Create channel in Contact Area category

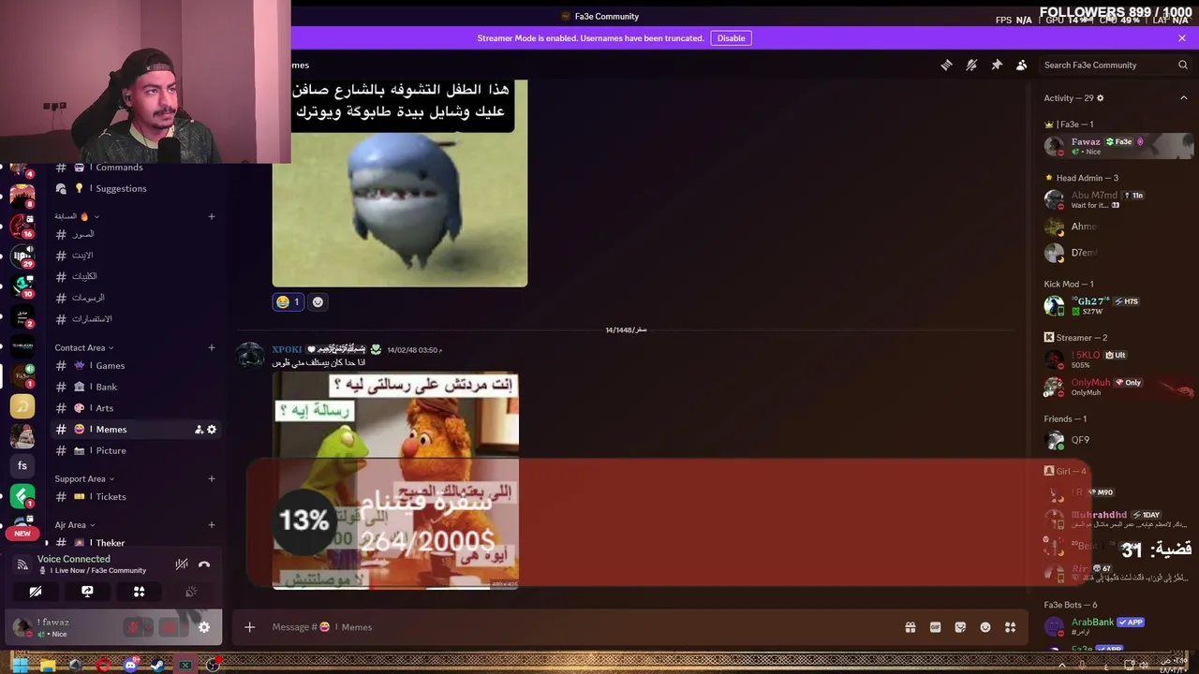pyautogui.click(x=212, y=348)
